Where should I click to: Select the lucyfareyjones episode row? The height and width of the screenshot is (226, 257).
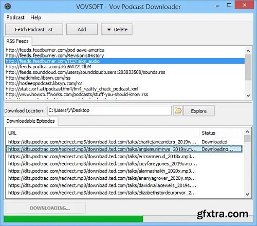click(x=124, y=164)
